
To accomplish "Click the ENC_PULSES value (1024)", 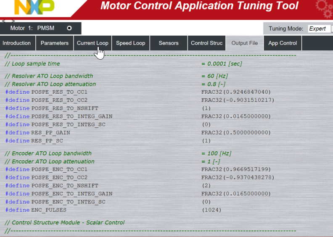I will (x=211, y=210).
